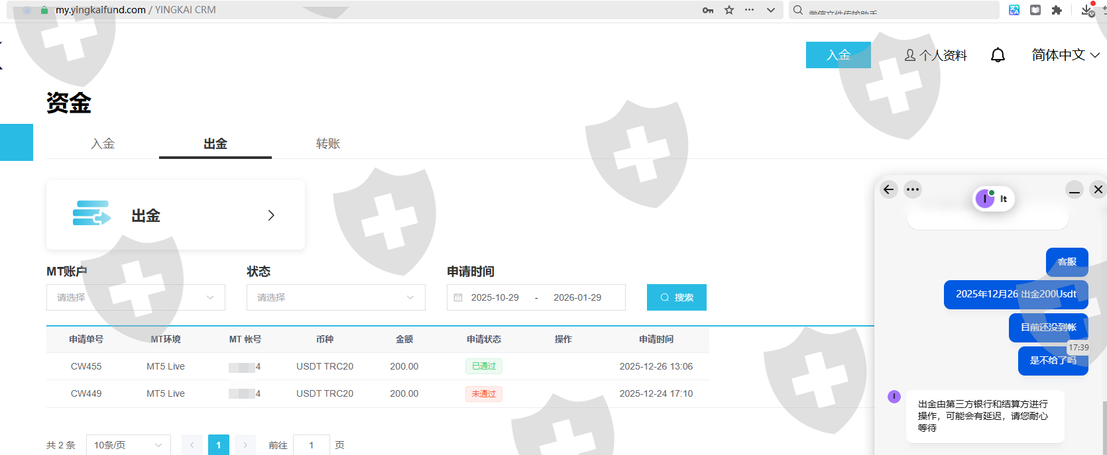Expand the 简体中文 language dropdown
Image resolution: width=1107 pixels, height=455 pixels.
click(1065, 55)
